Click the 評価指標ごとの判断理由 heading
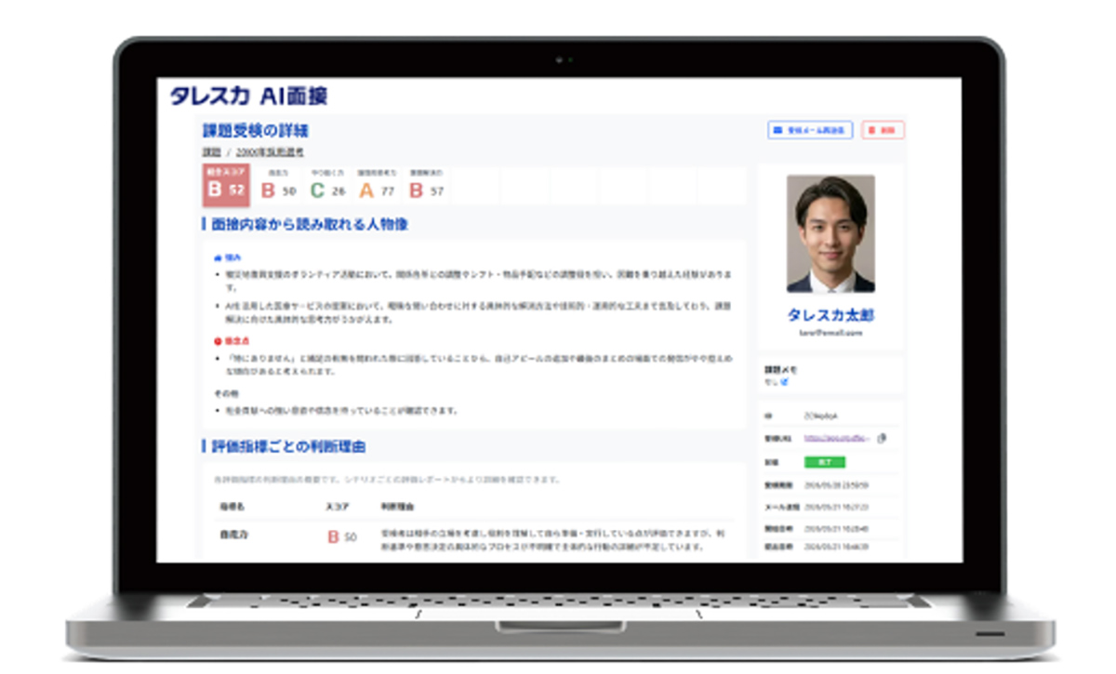 tap(288, 446)
